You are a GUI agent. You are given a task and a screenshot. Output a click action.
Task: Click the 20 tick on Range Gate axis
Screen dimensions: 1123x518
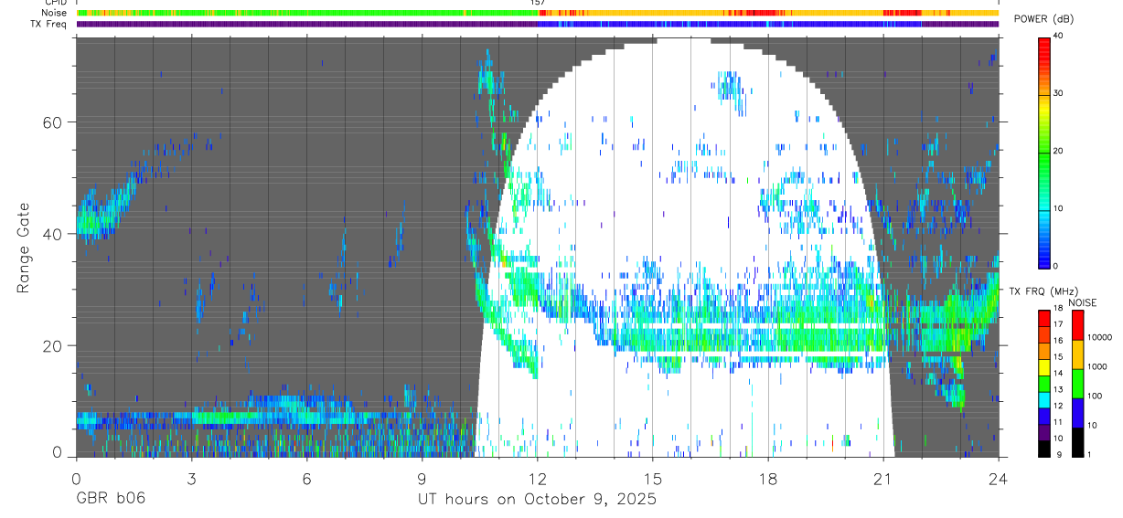(x=55, y=345)
